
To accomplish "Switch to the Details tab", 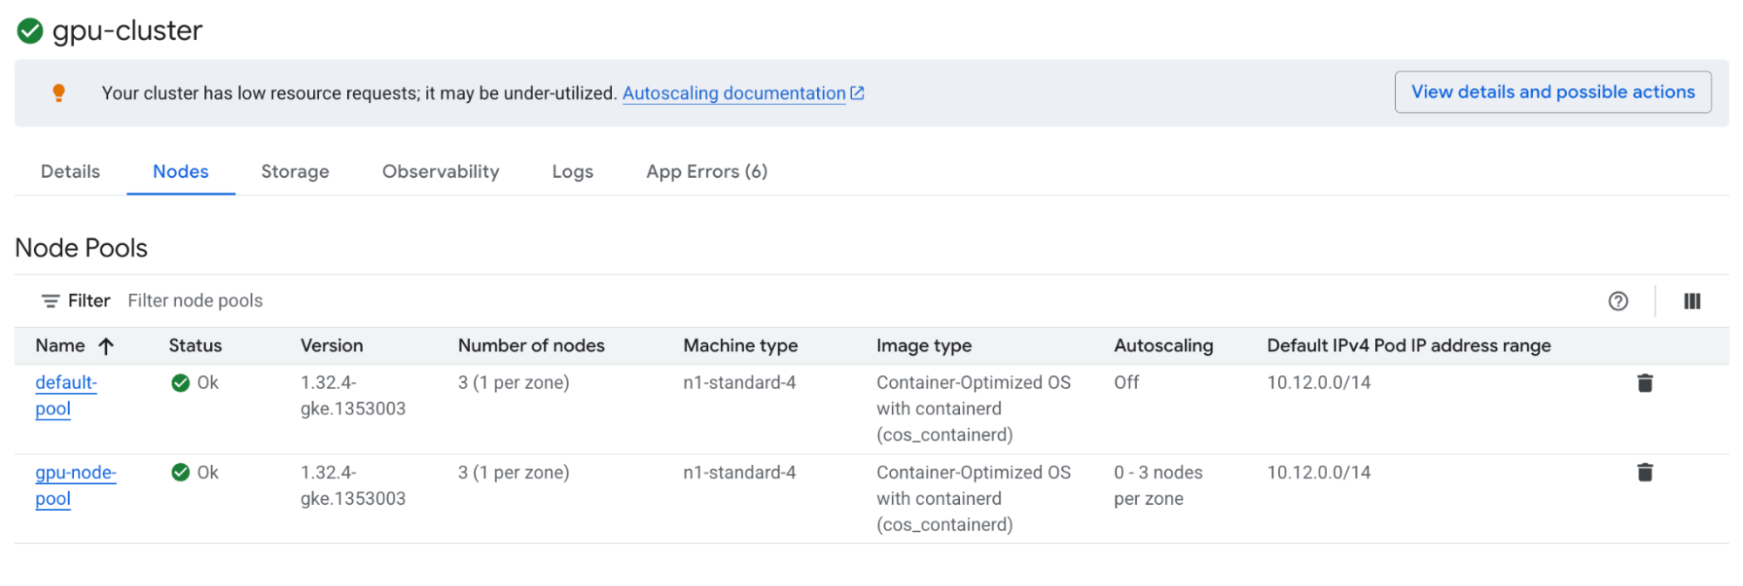I will (71, 172).
